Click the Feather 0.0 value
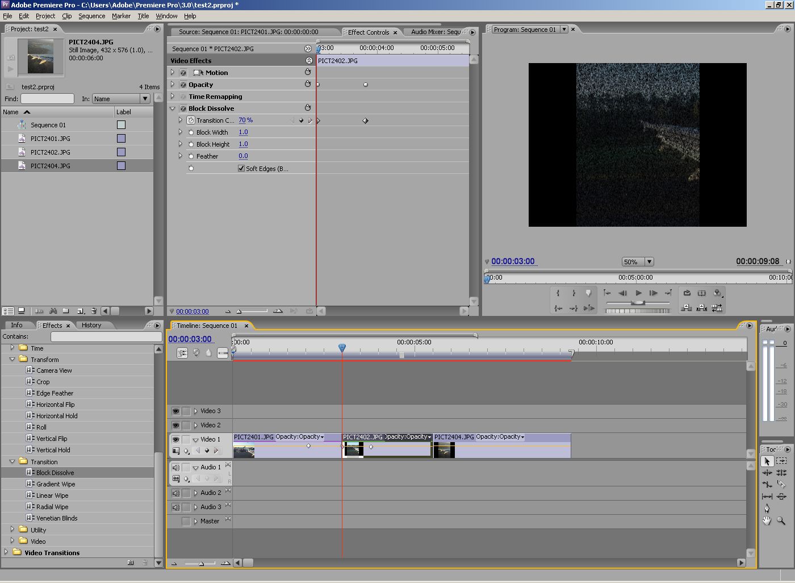The height and width of the screenshot is (583, 795). (x=243, y=156)
